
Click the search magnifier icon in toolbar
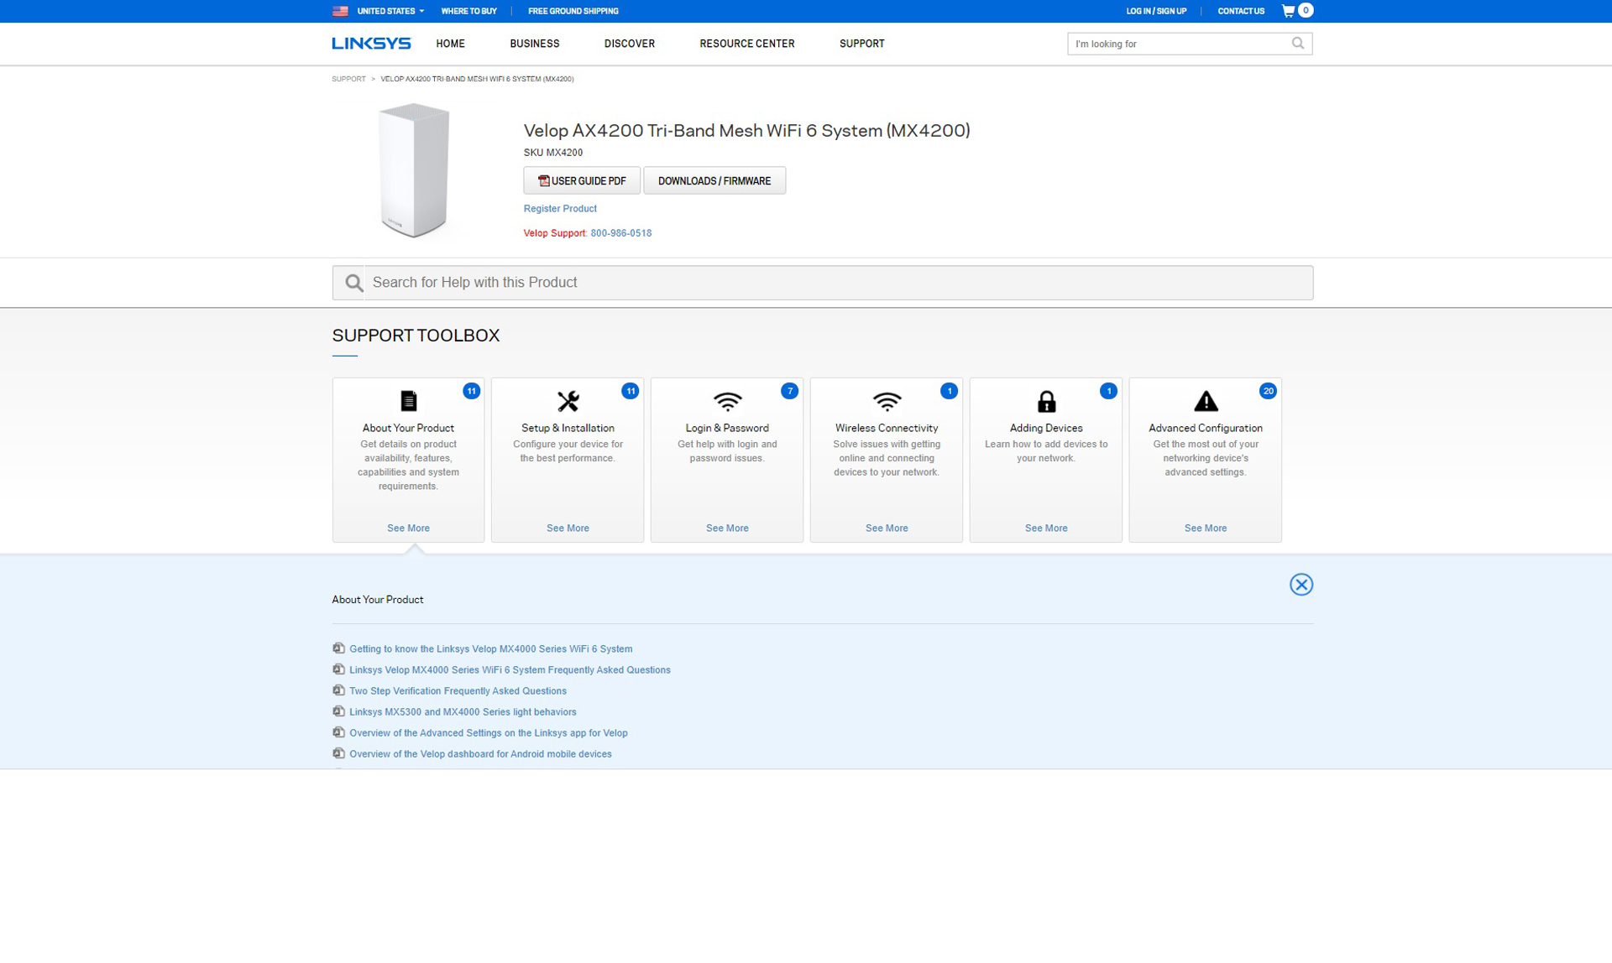(x=1298, y=43)
